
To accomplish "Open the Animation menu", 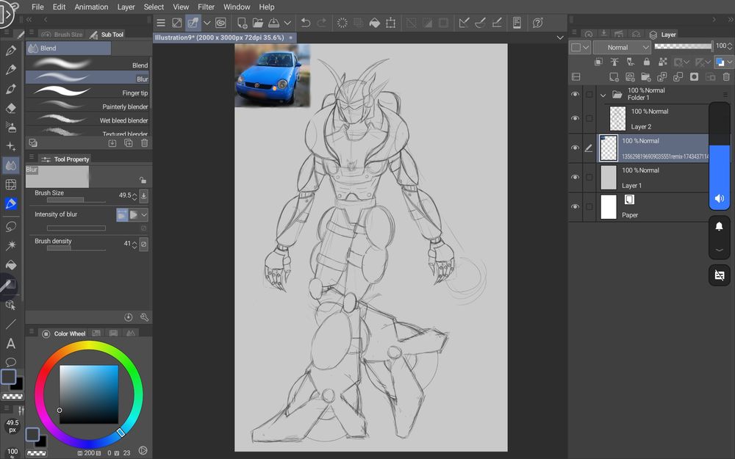I will [x=91, y=7].
